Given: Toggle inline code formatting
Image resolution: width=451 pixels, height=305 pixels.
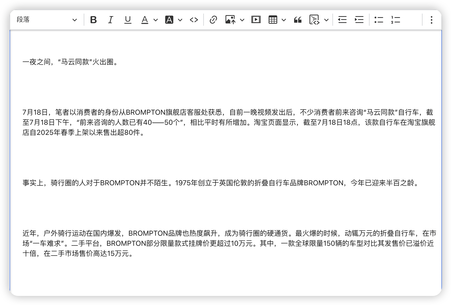Looking at the screenshot, I should [194, 20].
